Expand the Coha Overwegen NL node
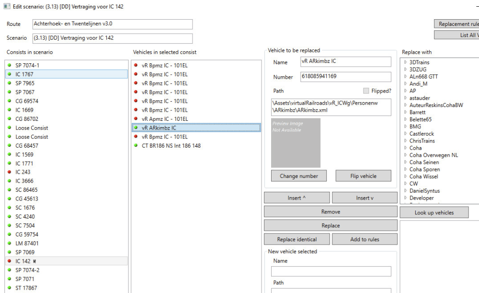Viewport: 479px width, 293px height. (405, 155)
